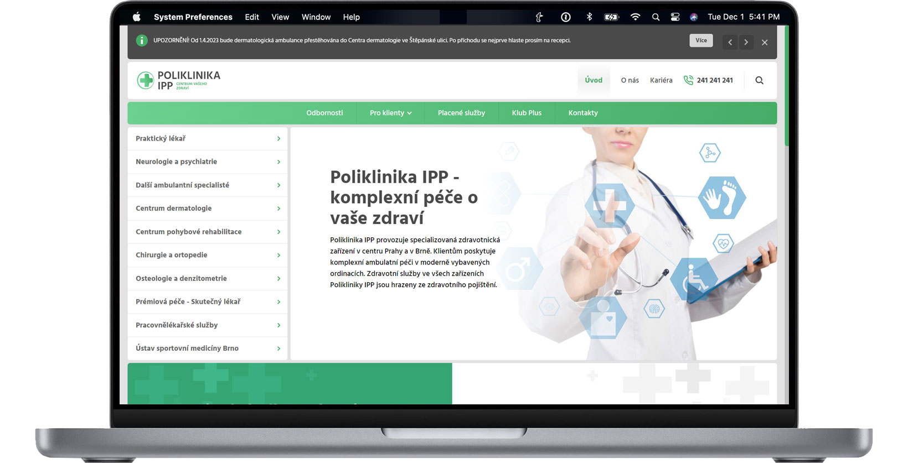Navigate to Odbornosti
Image resolution: width=908 pixels, height=463 pixels.
pyautogui.click(x=324, y=113)
